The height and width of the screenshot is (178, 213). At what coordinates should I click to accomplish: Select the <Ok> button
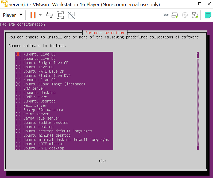pos(103,161)
